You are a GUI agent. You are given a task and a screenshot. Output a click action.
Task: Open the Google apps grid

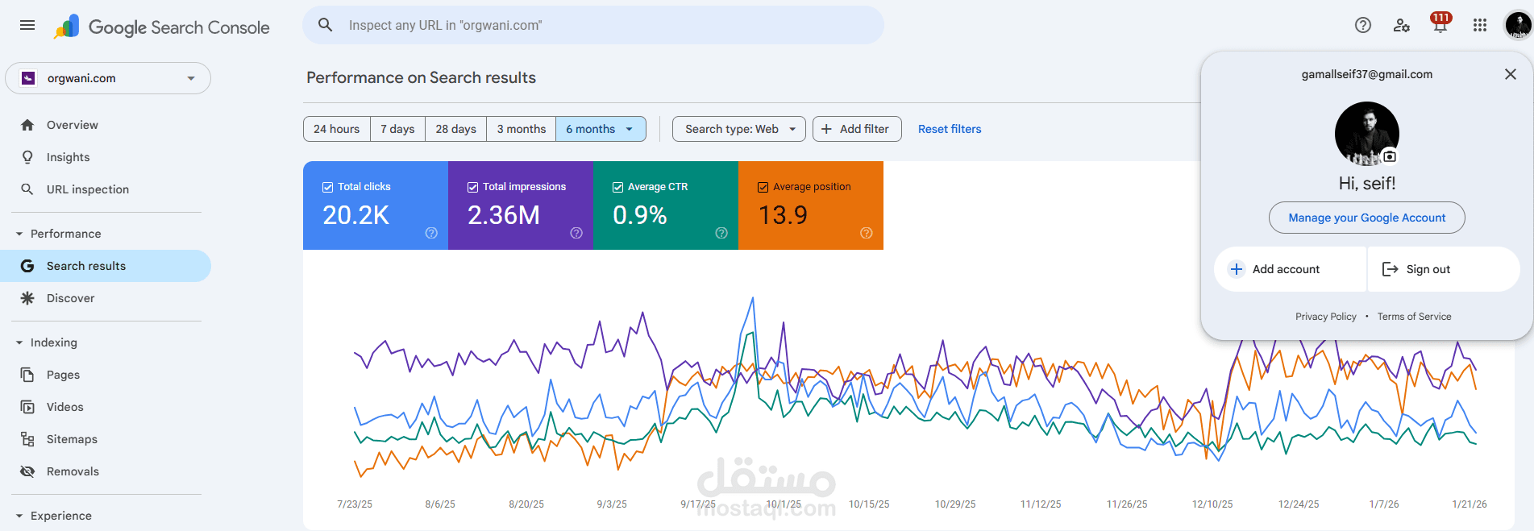[1480, 25]
